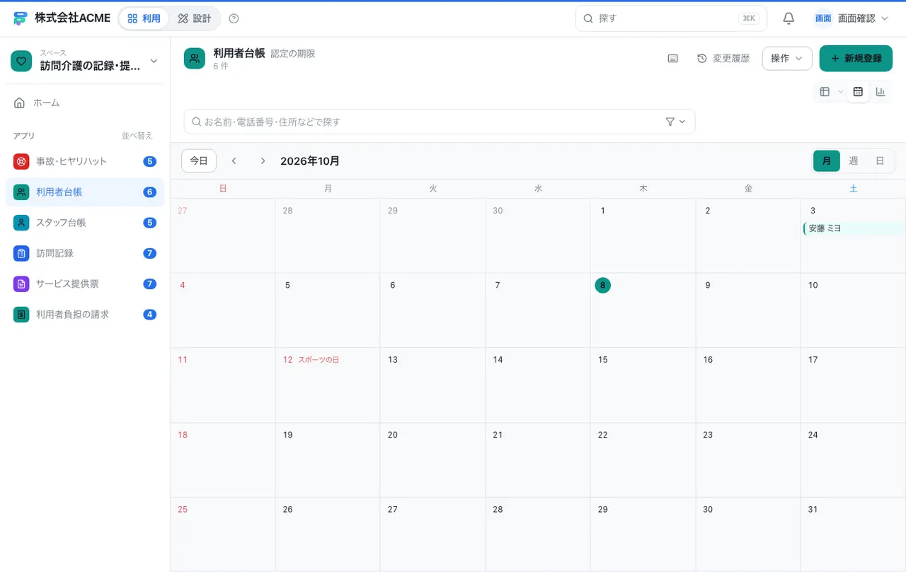Select the calendar view icon
This screenshot has height=572, width=906.
858,91
